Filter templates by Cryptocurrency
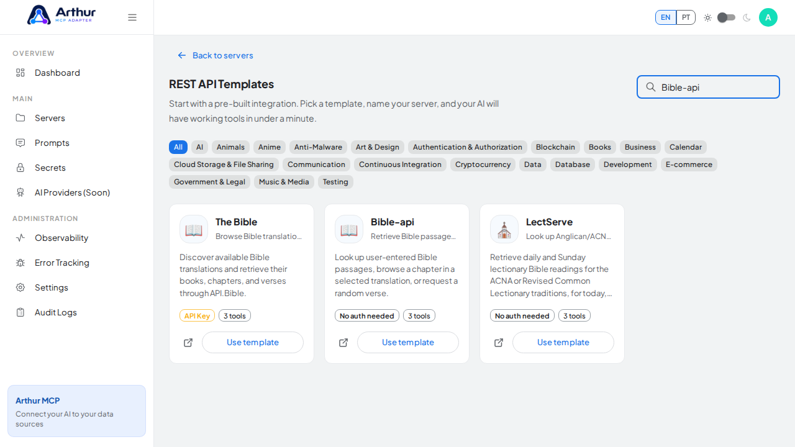This screenshot has width=795, height=447. (x=483, y=165)
